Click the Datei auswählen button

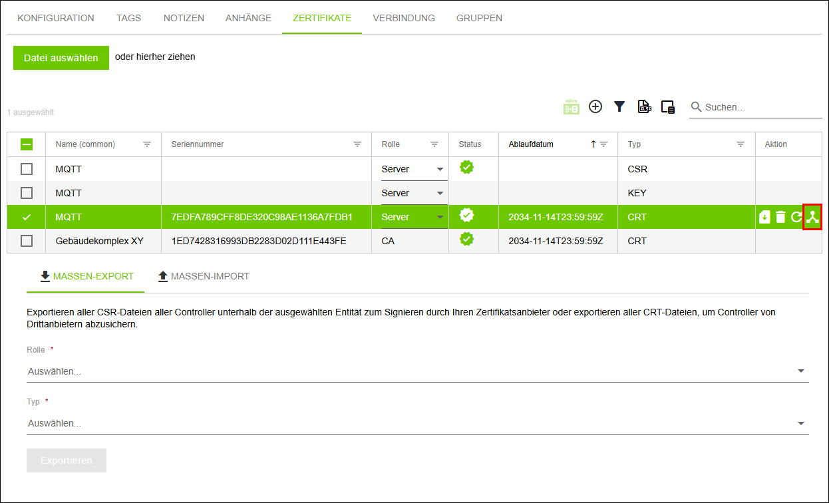coord(61,58)
